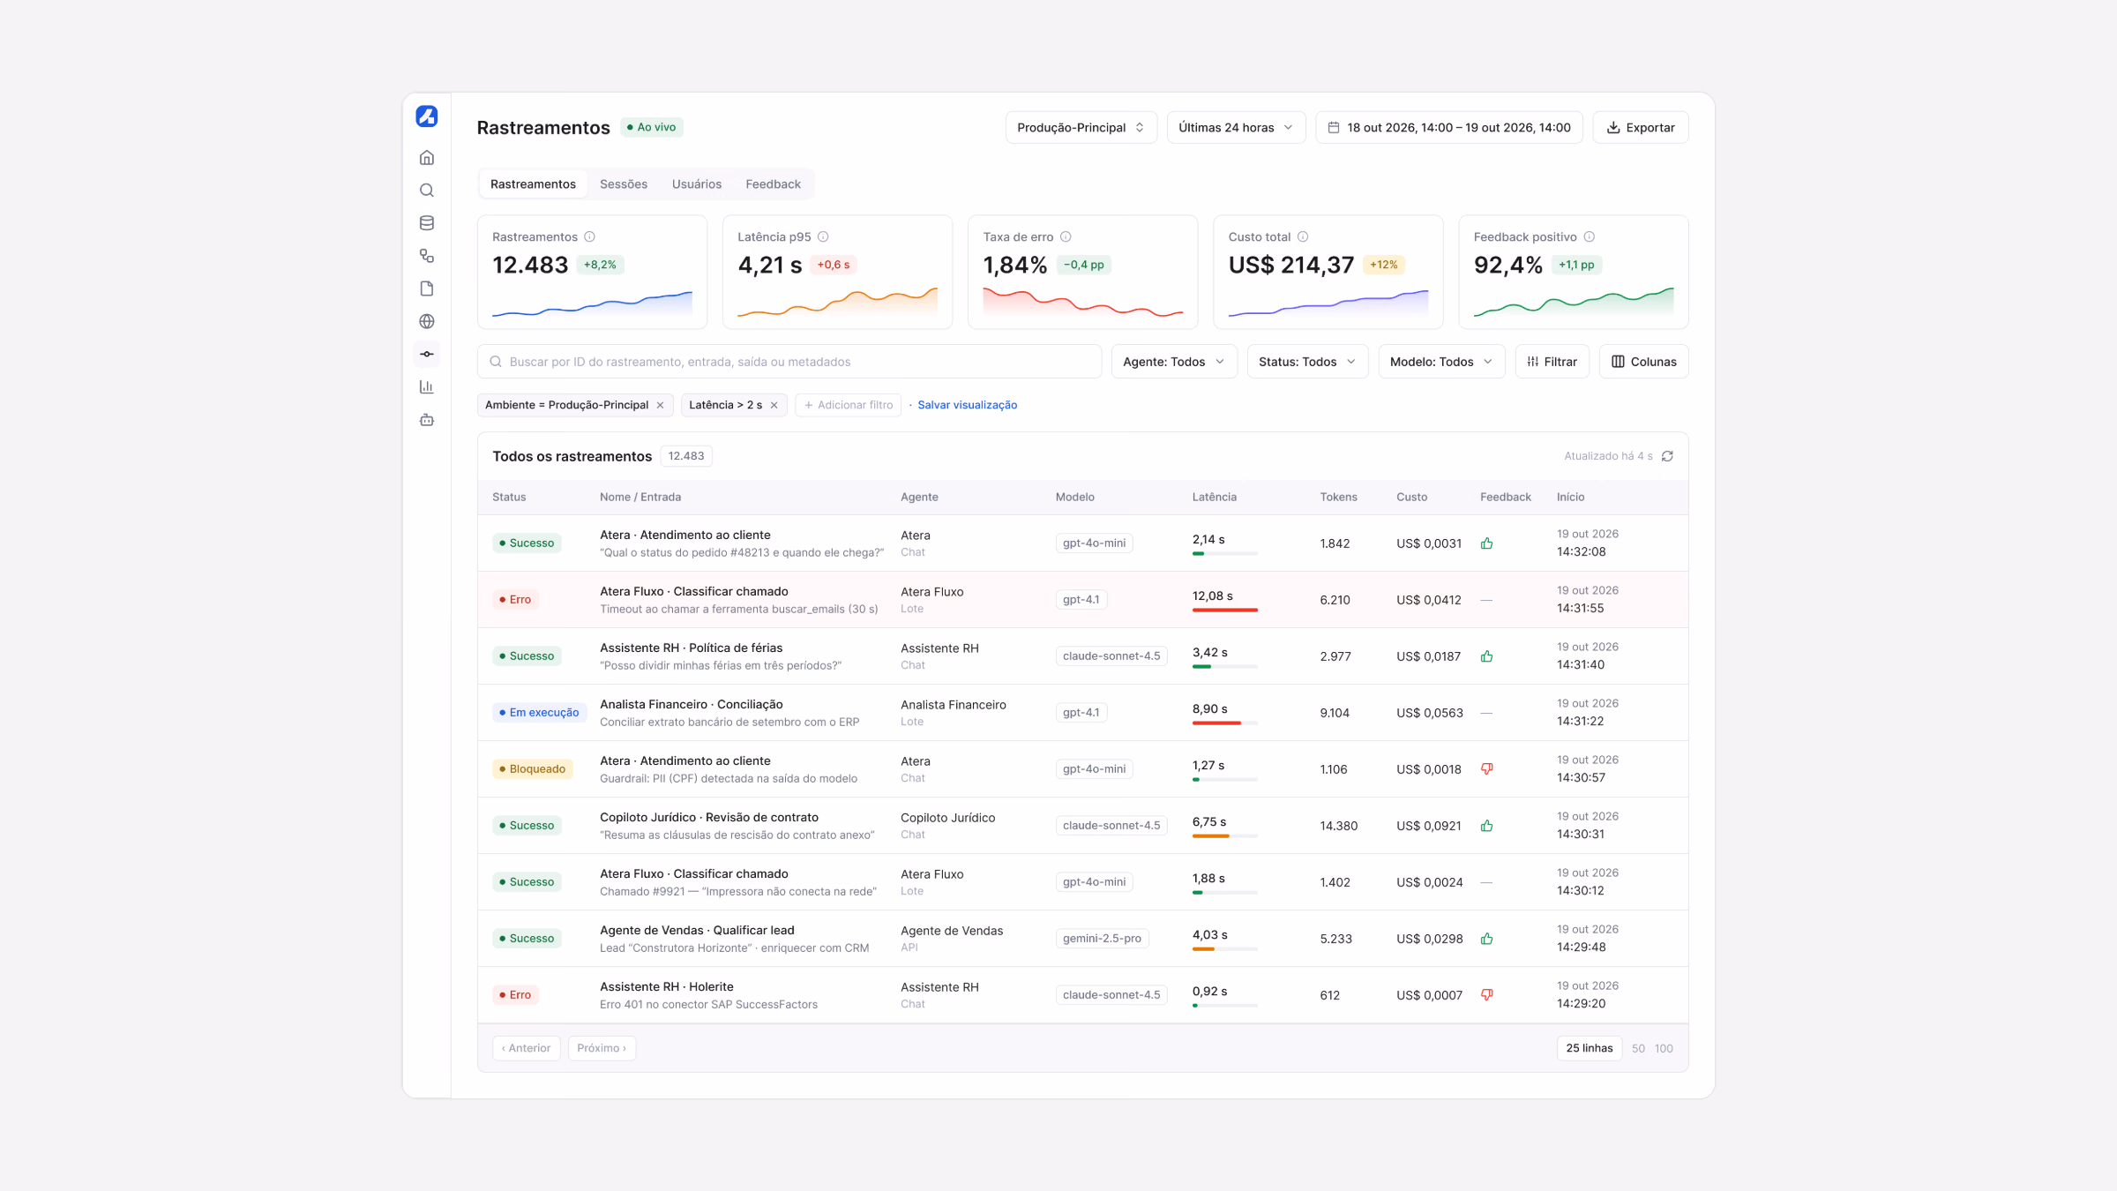2117x1191 pixels.
Task: Switch to the Usuários tab
Action: (x=697, y=184)
